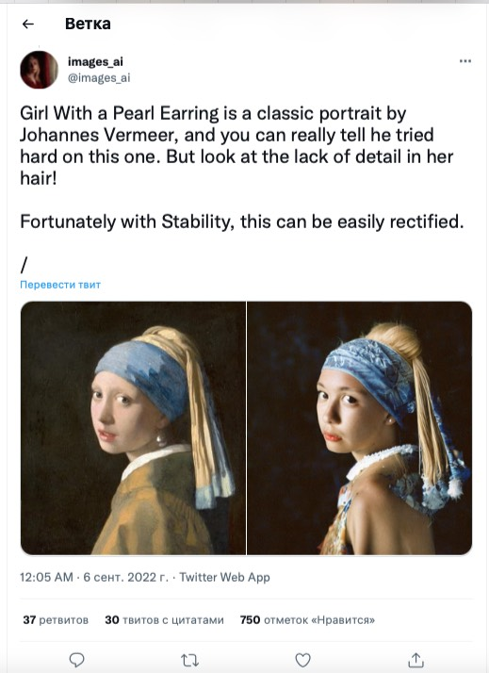
Task: Open the AI-modified portrait image
Action: (360, 428)
